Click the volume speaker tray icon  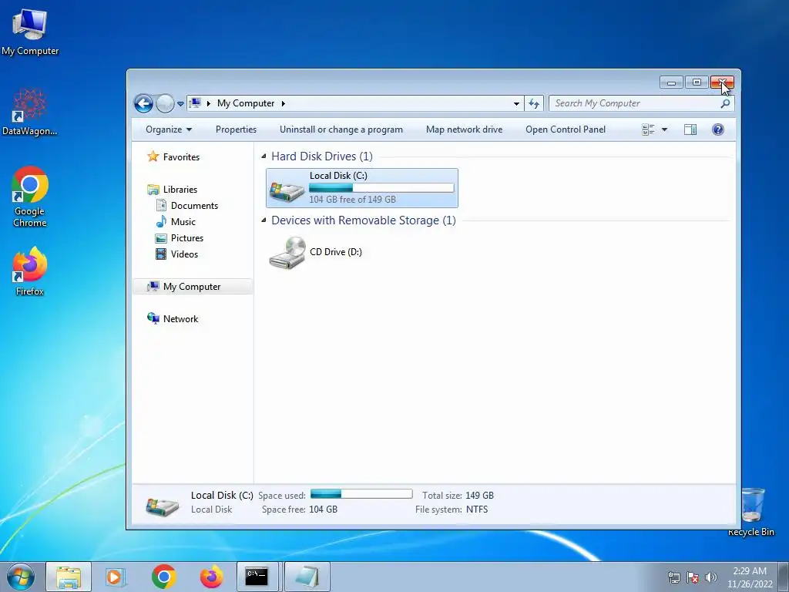[711, 577]
